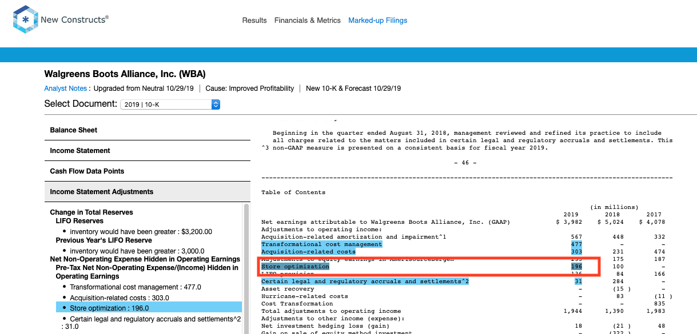Click the LIFO Reserves subheading

[80, 221]
